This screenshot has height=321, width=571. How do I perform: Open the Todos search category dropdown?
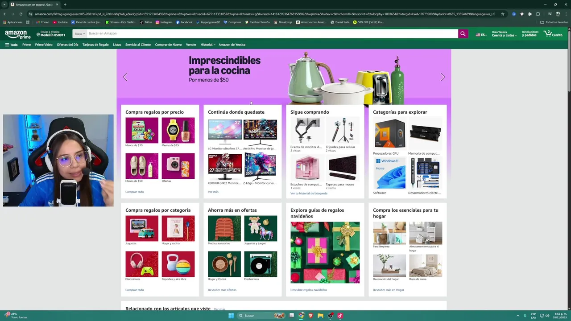pyautogui.click(x=79, y=33)
